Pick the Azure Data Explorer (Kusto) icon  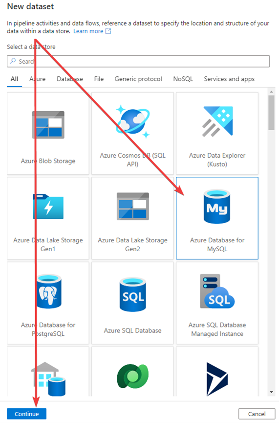[x=217, y=121]
